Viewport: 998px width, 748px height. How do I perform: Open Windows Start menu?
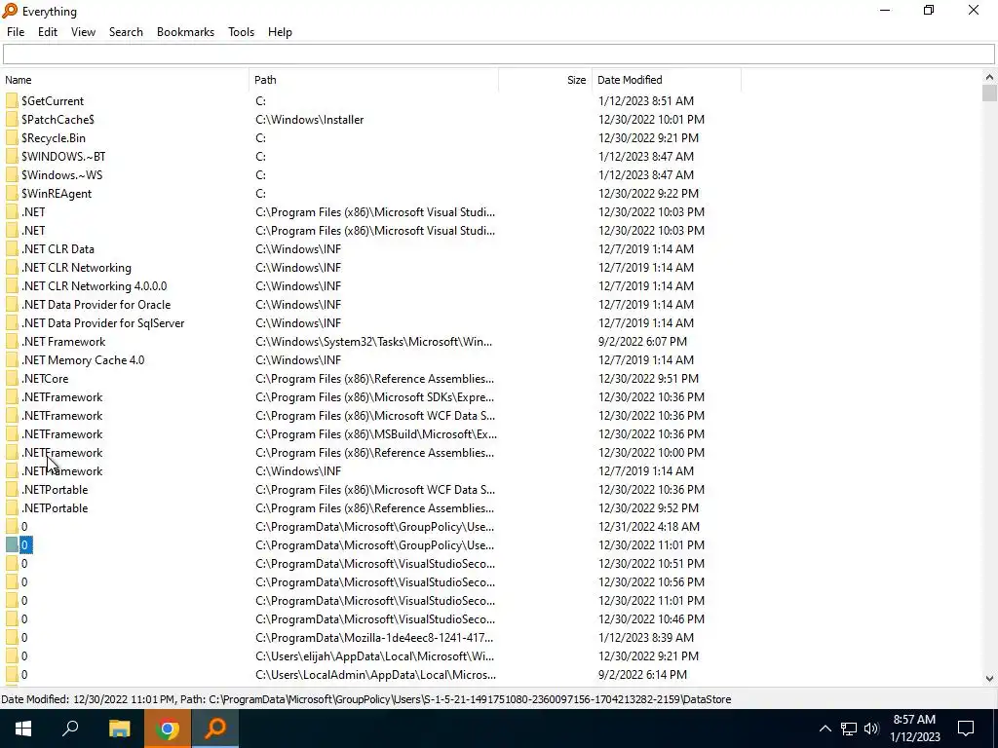pyautogui.click(x=23, y=729)
